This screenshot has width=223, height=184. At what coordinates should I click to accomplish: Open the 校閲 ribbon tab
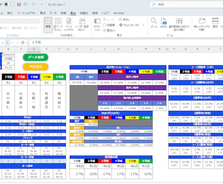click(x=64, y=13)
